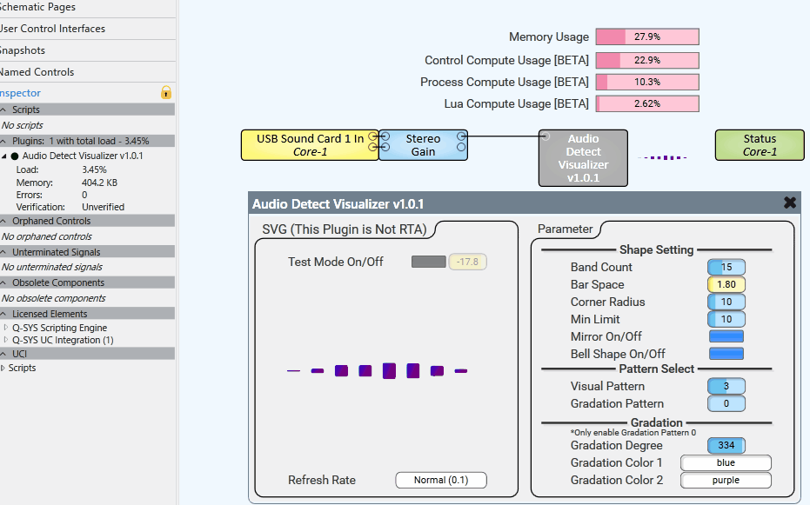Screen dimensions: 810x505
Task: Toggle the Mirror On/Off button
Action: point(726,336)
